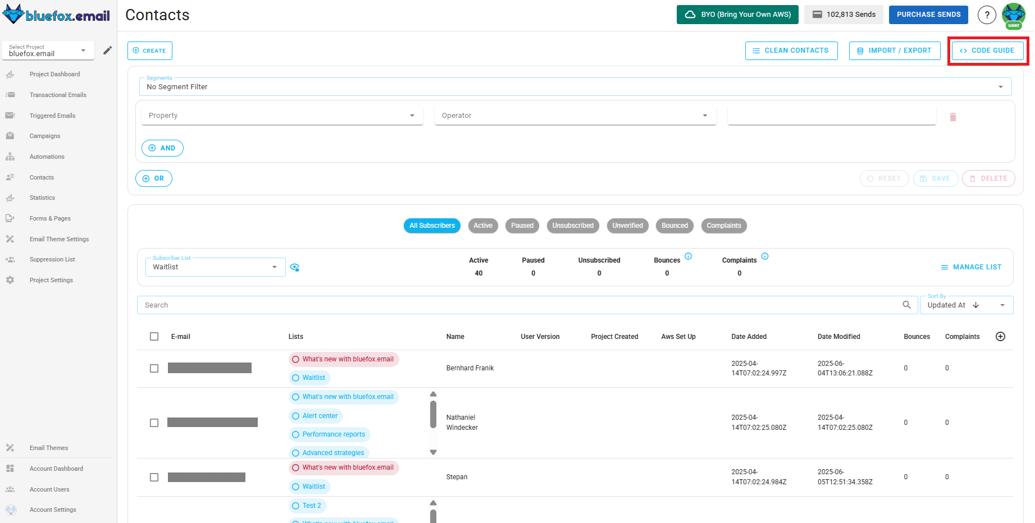Open Campaigns in the sidebar
1035x523 pixels.
(45, 136)
